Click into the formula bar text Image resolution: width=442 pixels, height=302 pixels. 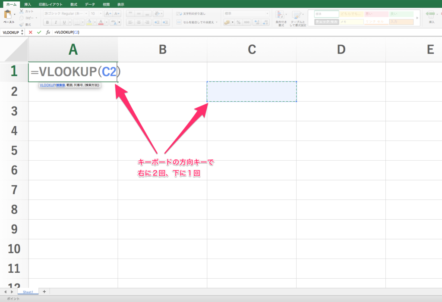pyautogui.click(x=67, y=32)
